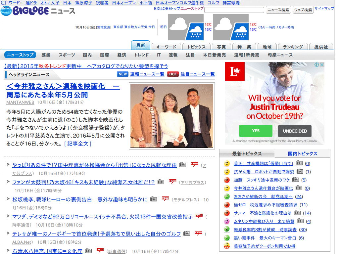Open IT category in navigation bar
The width and height of the screenshot is (339, 254).
(159, 55)
